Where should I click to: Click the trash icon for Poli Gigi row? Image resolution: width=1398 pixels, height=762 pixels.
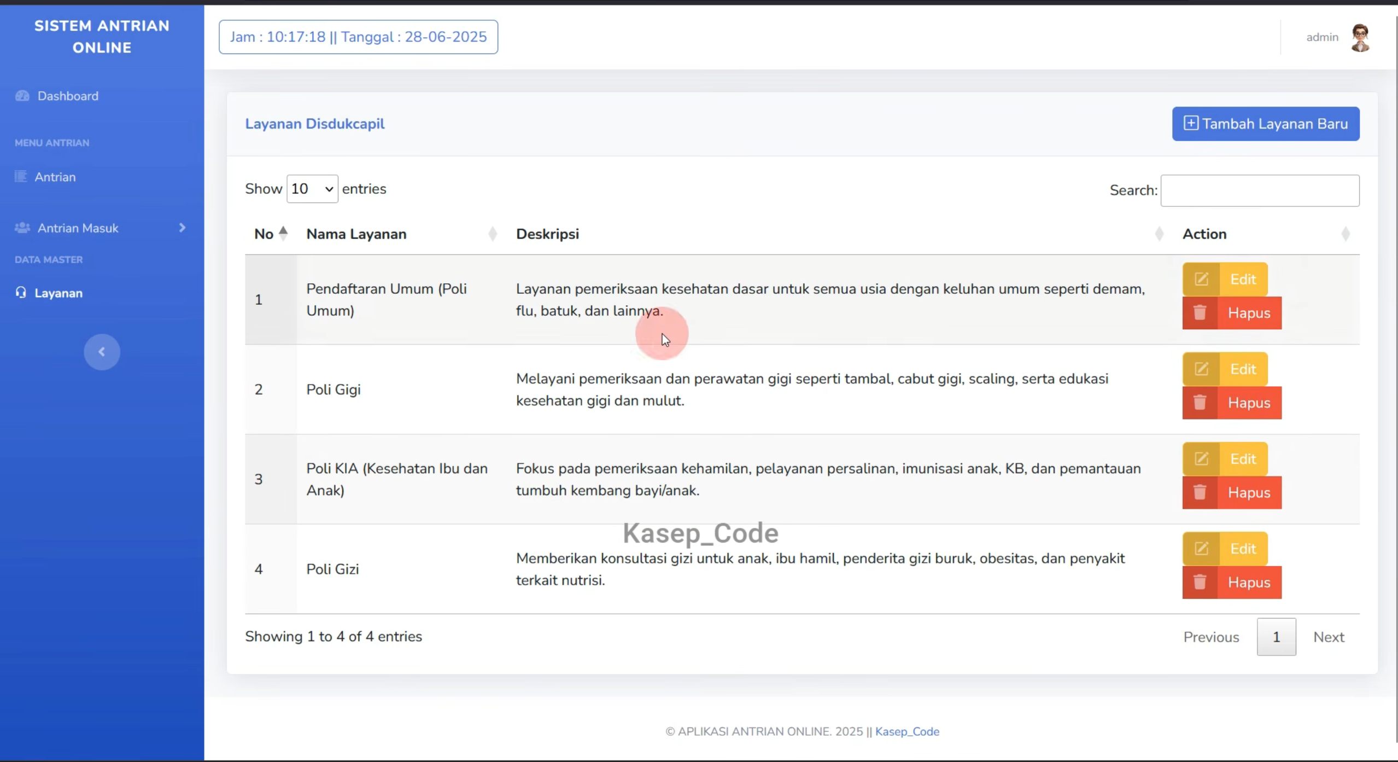(x=1200, y=403)
